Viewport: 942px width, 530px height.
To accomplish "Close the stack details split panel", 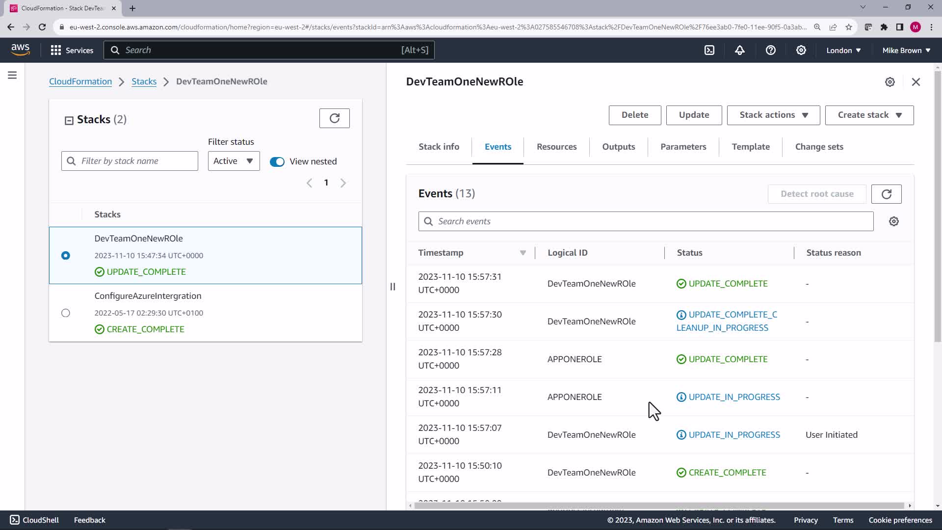I will click(916, 82).
